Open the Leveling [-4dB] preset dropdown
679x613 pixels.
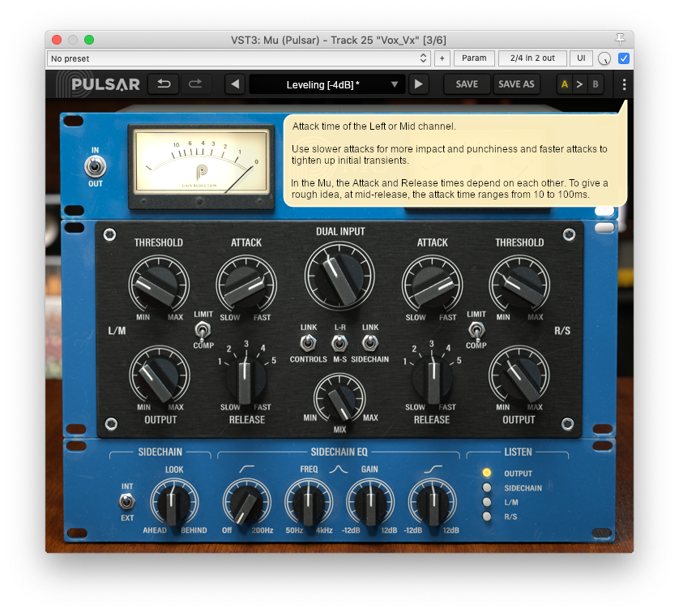coord(327,84)
